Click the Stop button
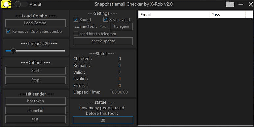Screen dimensions: 254x127 tap(35, 80)
